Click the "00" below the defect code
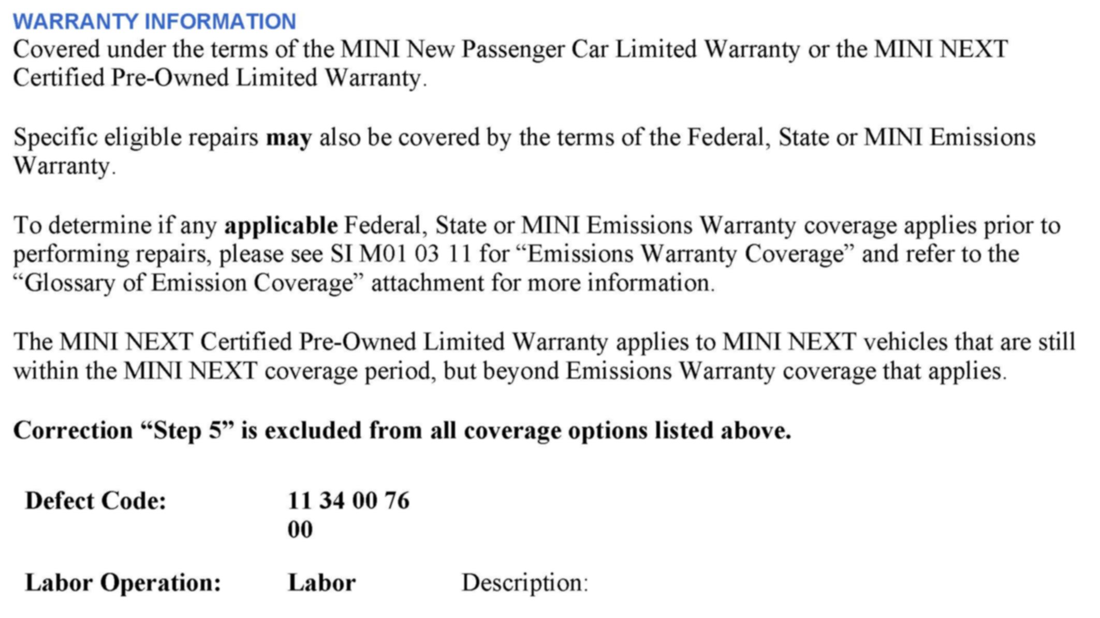 [x=300, y=530]
